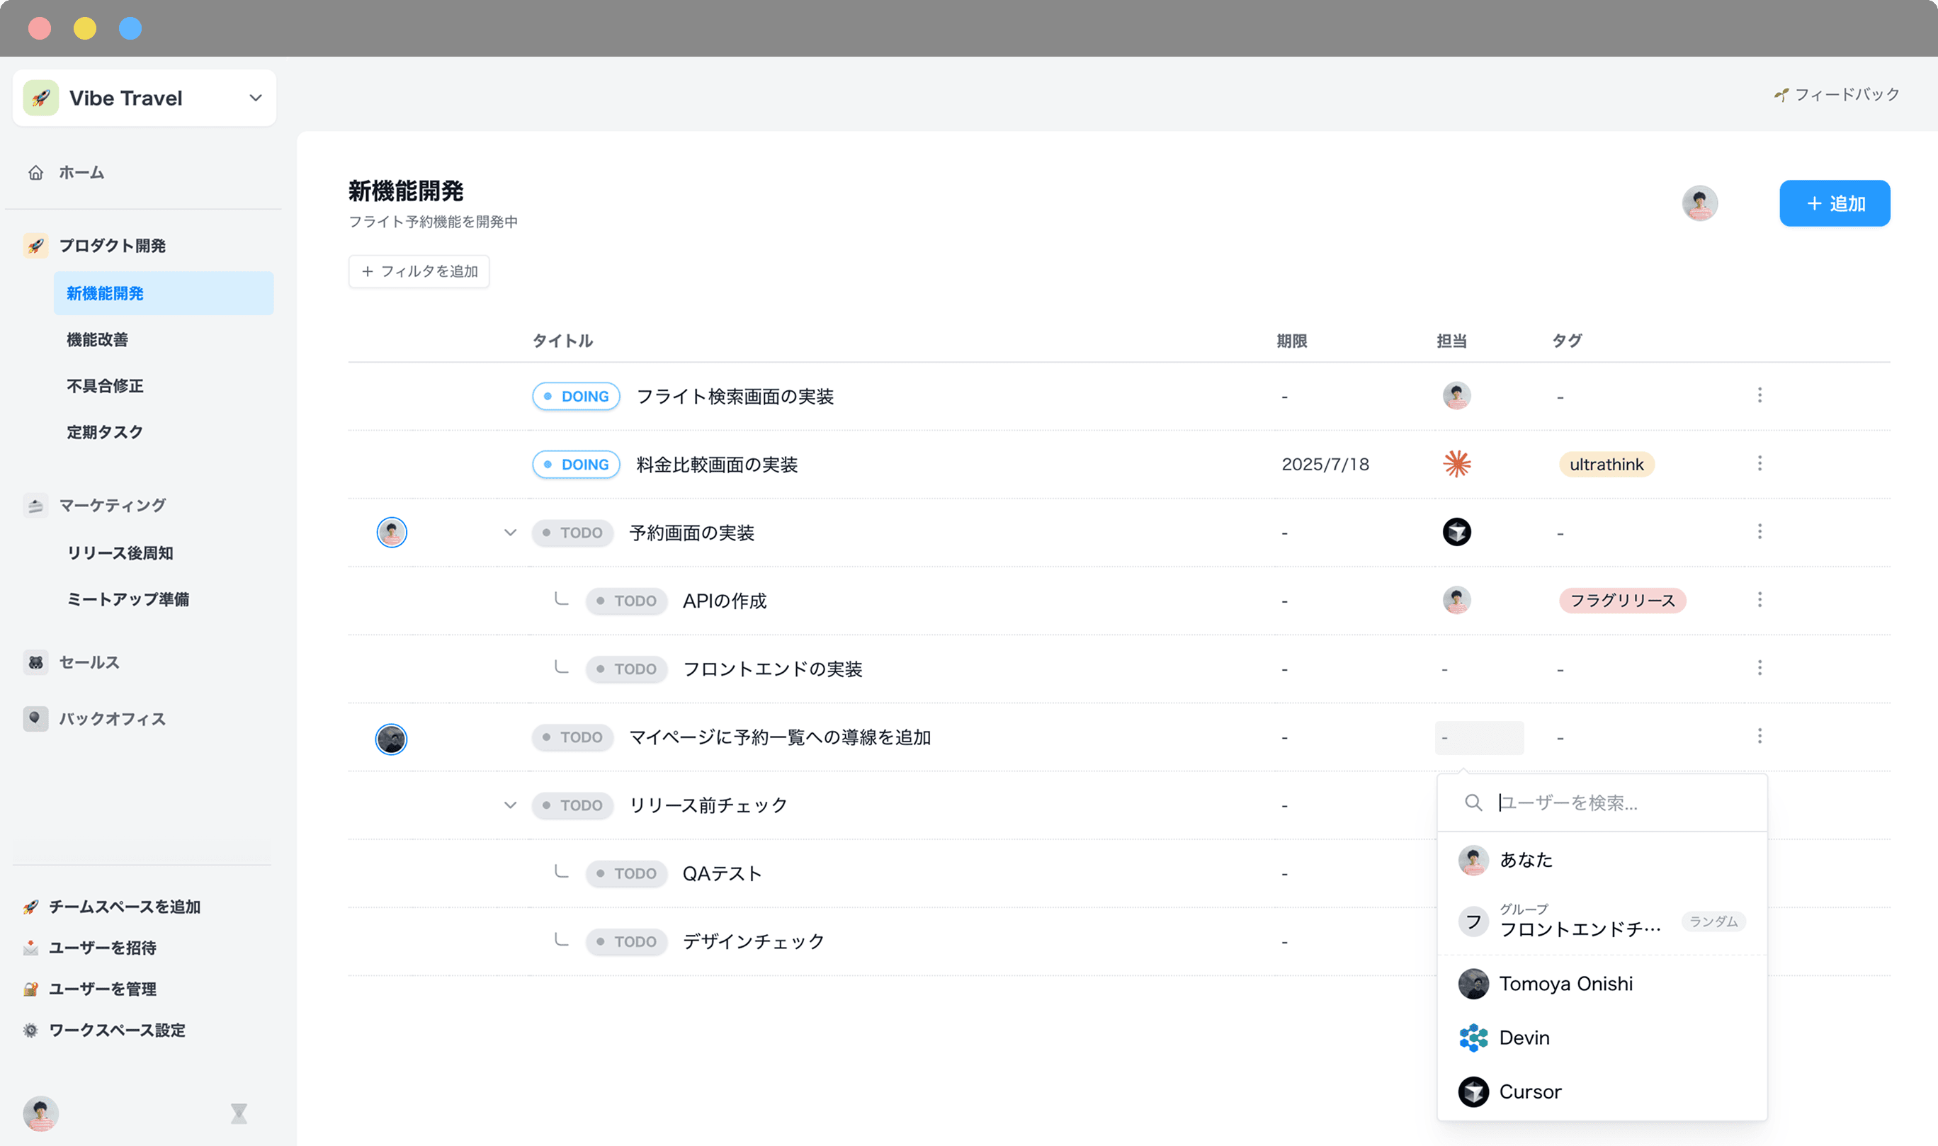The width and height of the screenshot is (1938, 1146).
Task: Click the フィルタを追加 button
Action: [419, 272]
